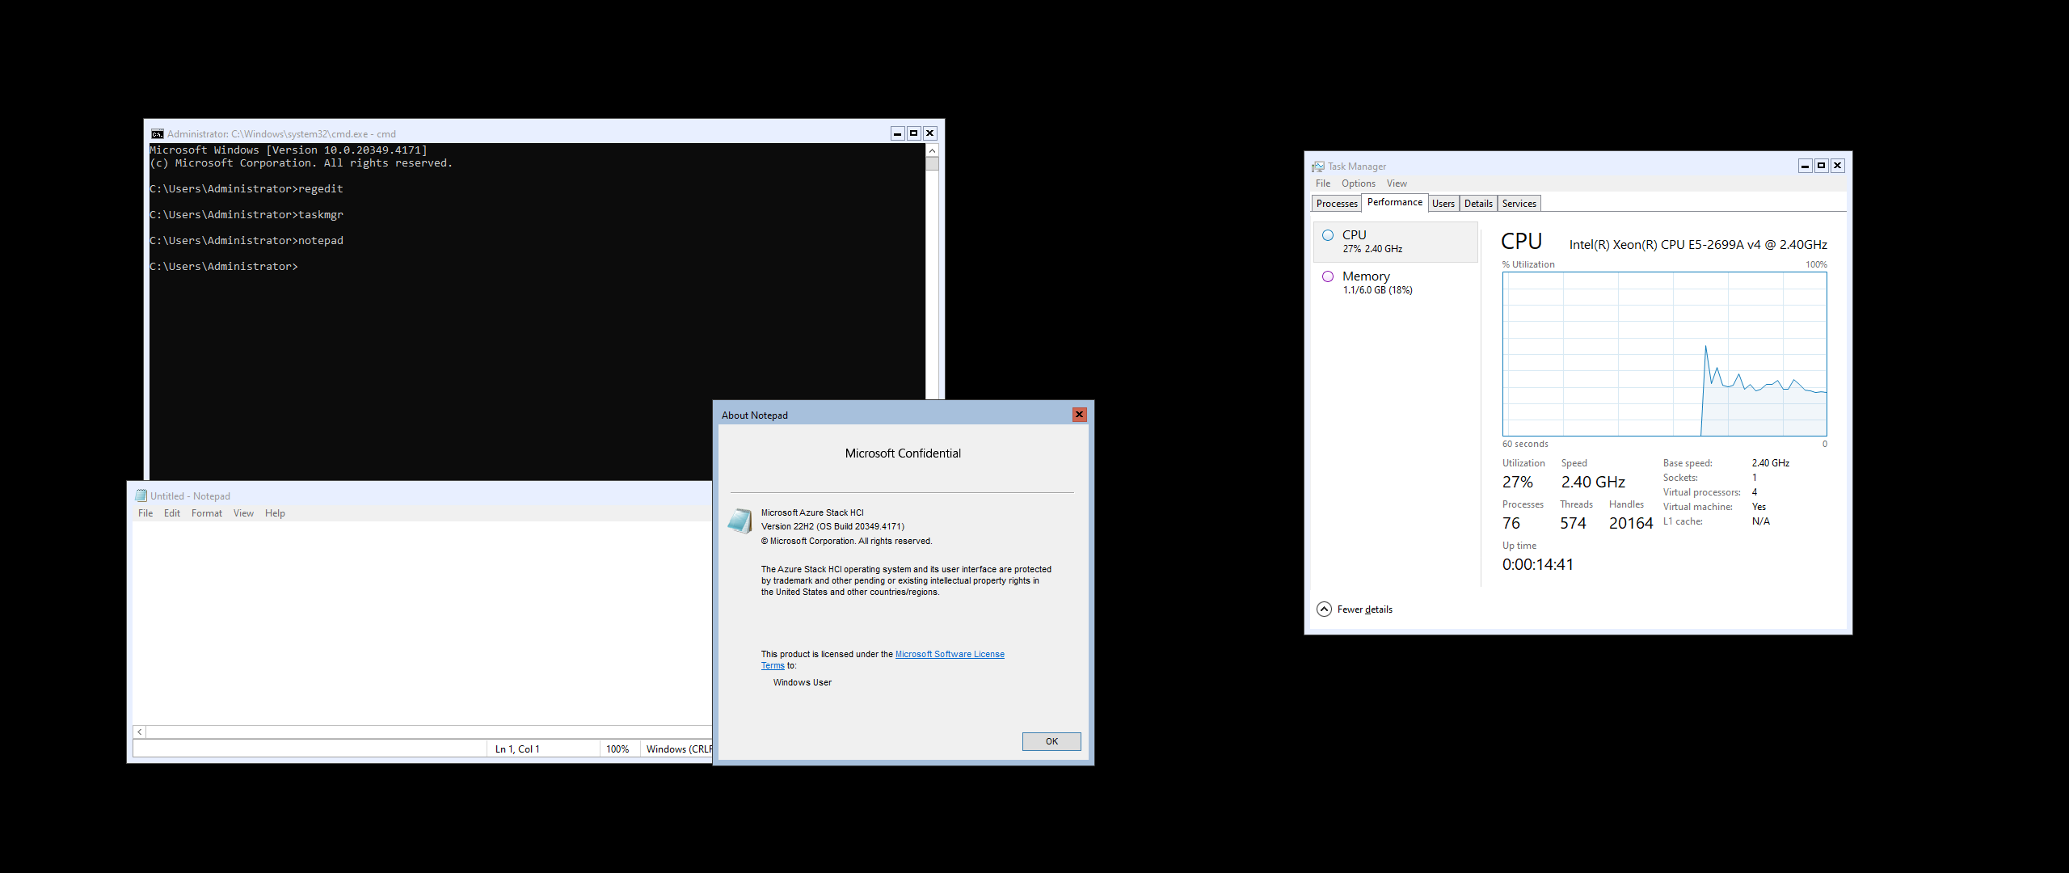The image size is (2069, 873).
Task: Click the 'notepad' command line in cmd
Action: click(x=247, y=241)
